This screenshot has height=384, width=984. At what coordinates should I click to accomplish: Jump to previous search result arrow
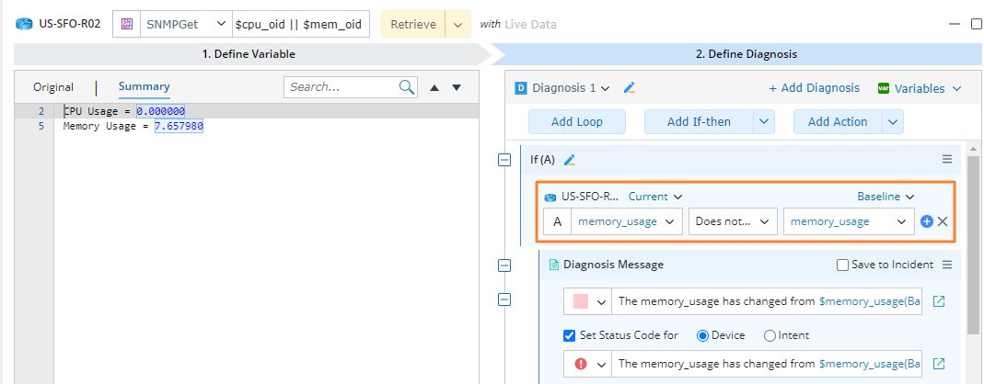click(x=434, y=88)
